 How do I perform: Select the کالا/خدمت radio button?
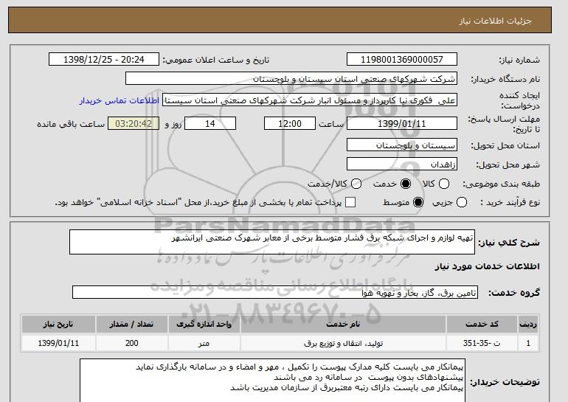pos(356,184)
